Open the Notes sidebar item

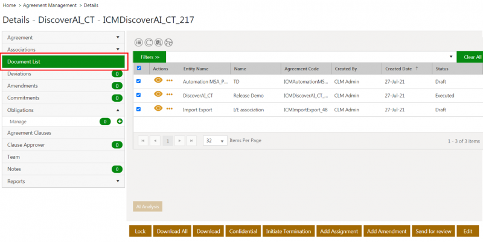pos(63,169)
